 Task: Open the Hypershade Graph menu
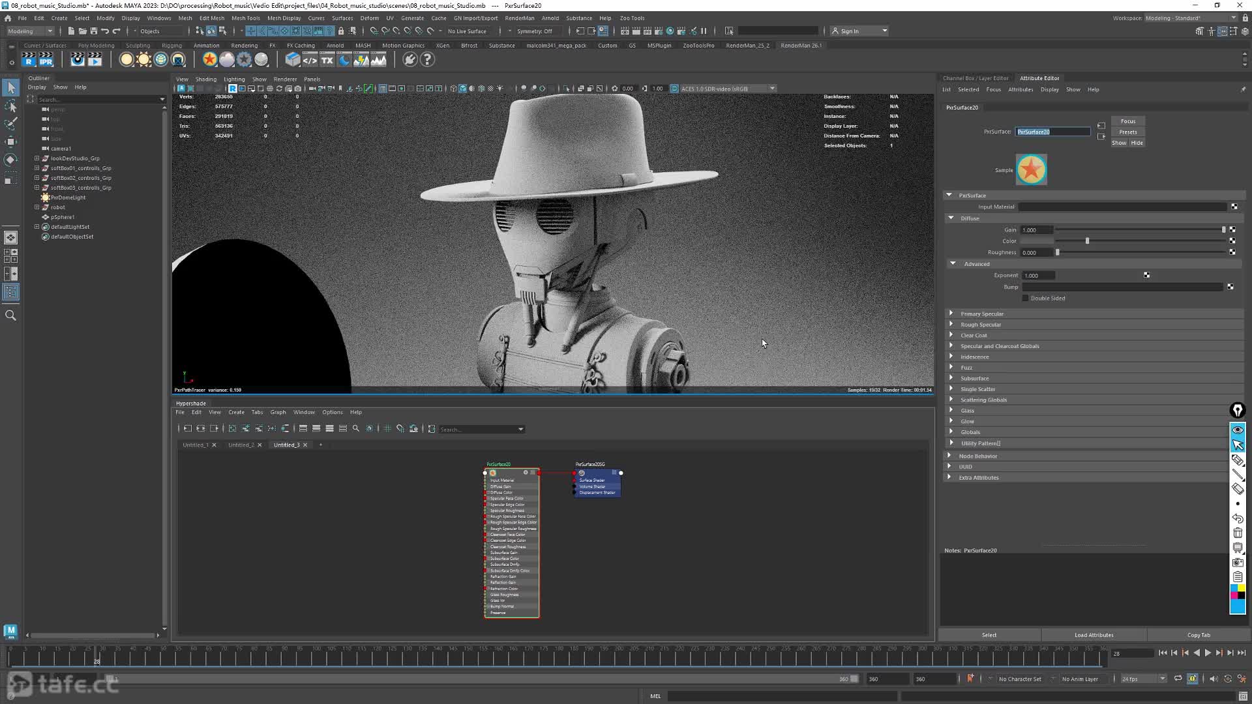(x=278, y=413)
